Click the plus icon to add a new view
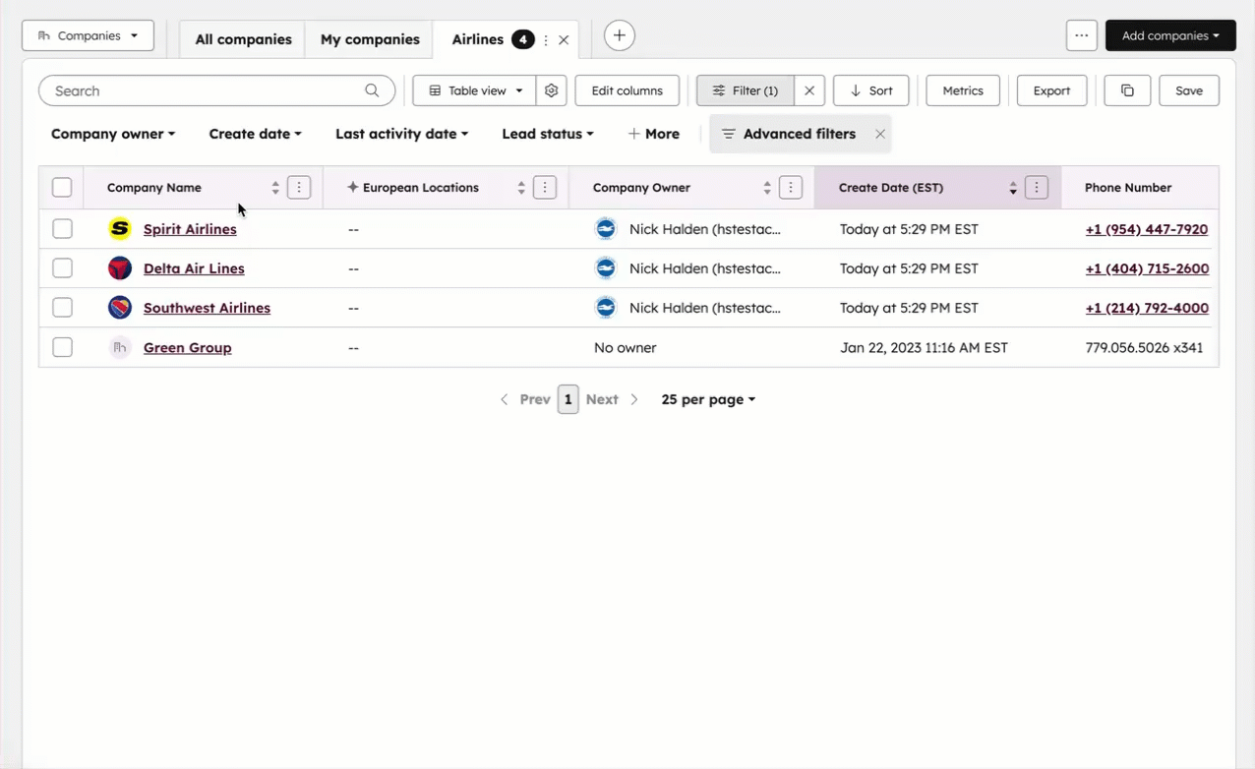This screenshot has width=1255, height=769. 619,35
